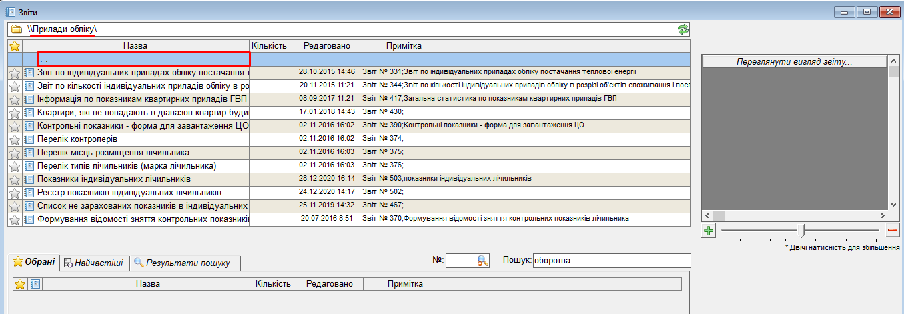Toggle favorite star for Перелік контролерів
The height and width of the screenshot is (314, 904).
(x=15, y=139)
